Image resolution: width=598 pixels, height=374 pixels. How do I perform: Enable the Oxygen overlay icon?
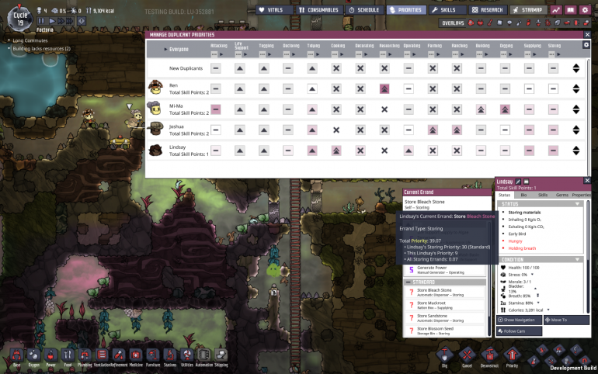[471, 23]
